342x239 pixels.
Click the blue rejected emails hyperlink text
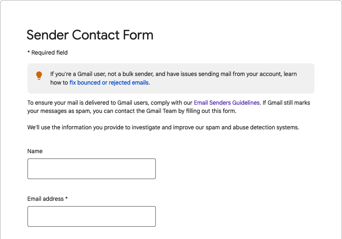(x=109, y=83)
